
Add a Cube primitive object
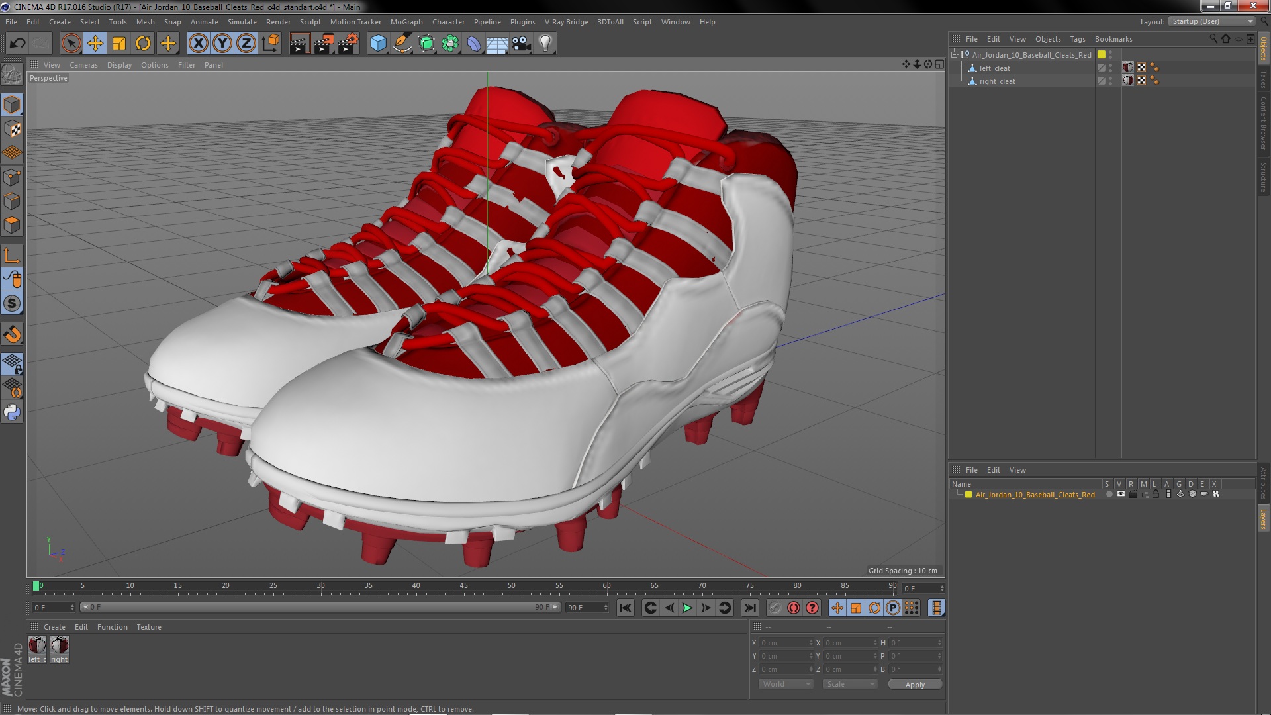click(378, 44)
